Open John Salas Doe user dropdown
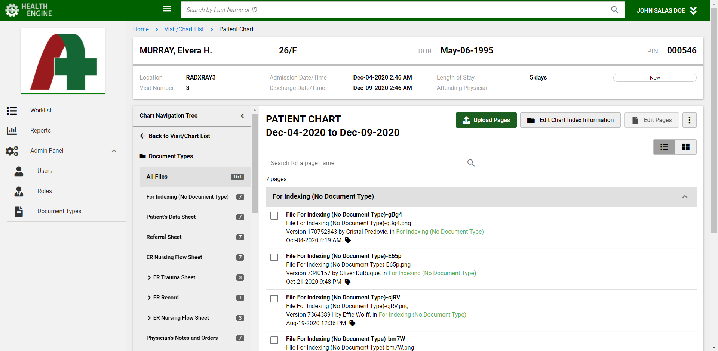The image size is (718, 351). click(666, 10)
